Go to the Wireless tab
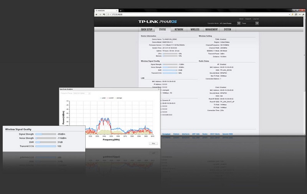Screen dimensions: 307x194 point(195,29)
